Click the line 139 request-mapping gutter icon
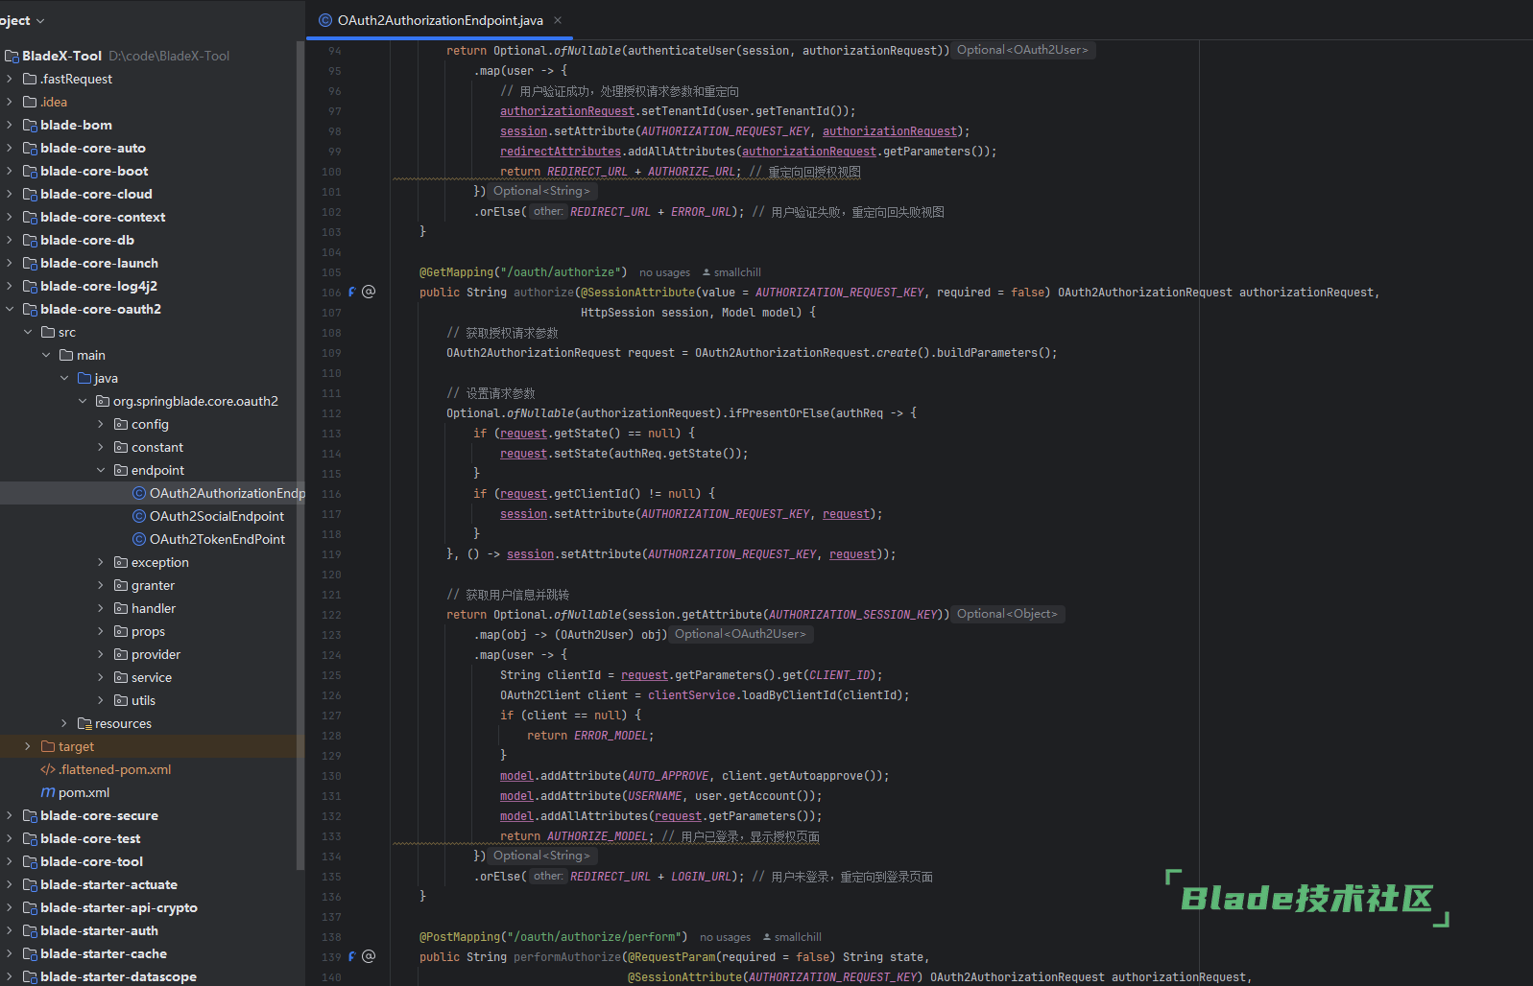Image resolution: width=1533 pixels, height=986 pixels. [x=369, y=956]
